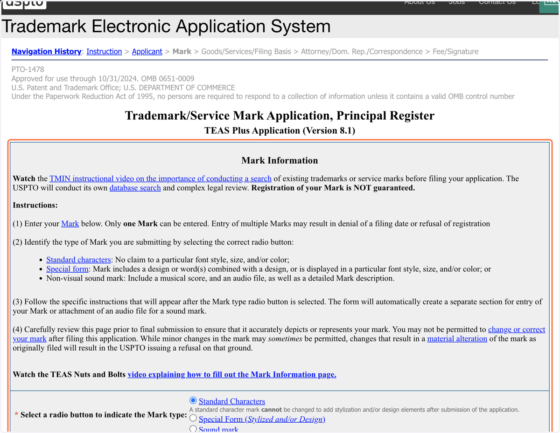Open the material alteration link
The height and width of the screenshot is (433, 560).
tap(457, 339)
